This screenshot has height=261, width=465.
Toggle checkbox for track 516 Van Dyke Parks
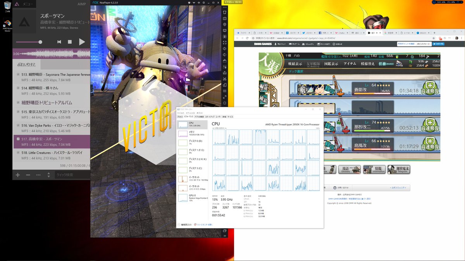tap(18, 125)
